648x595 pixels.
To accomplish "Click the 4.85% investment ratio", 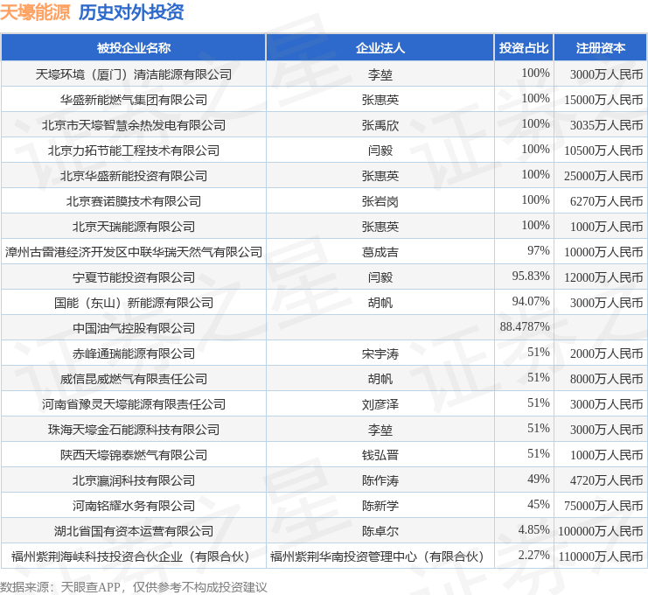I will click(x=534, y=529).
